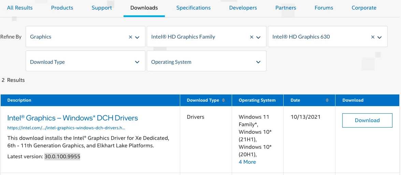The height and width of the screenshot is (175, 401).
Task: Click the 2 Results count text
Action: (x=13, y=80)
